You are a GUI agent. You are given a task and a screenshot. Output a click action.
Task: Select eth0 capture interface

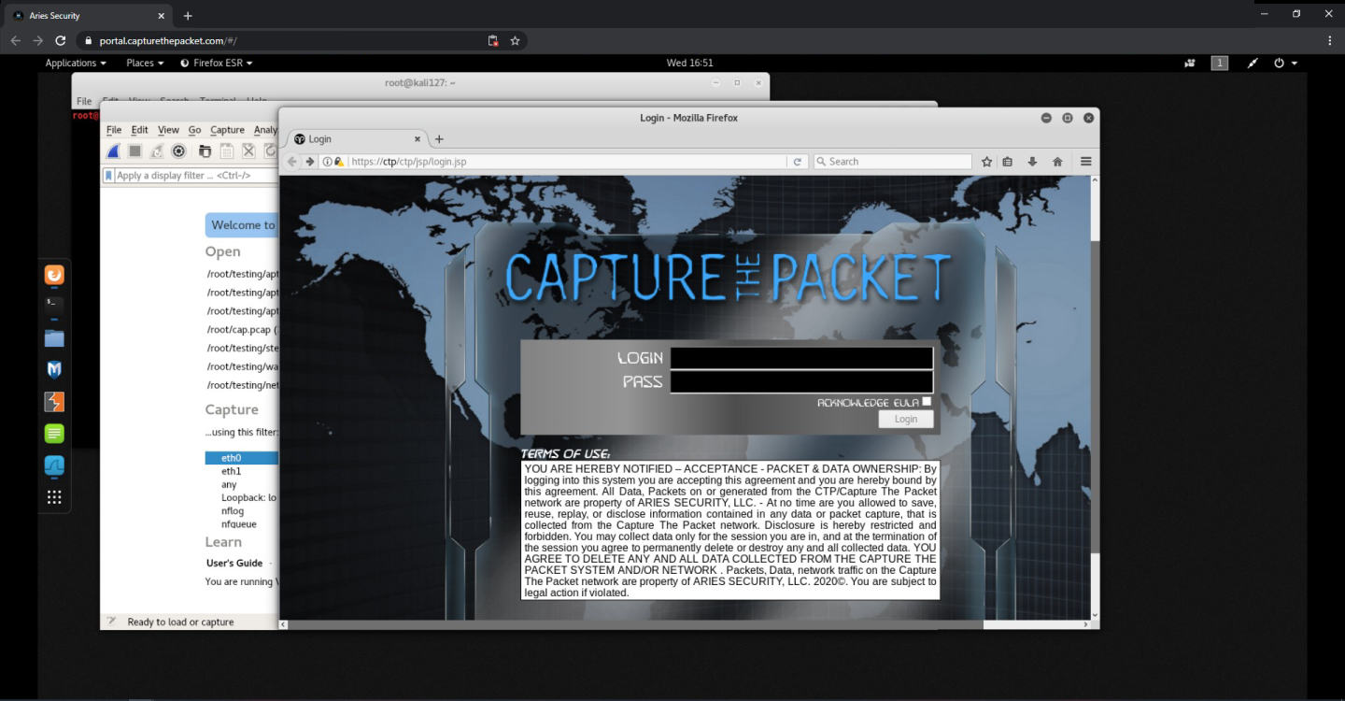pyautogui.click(x=242, y=458)
